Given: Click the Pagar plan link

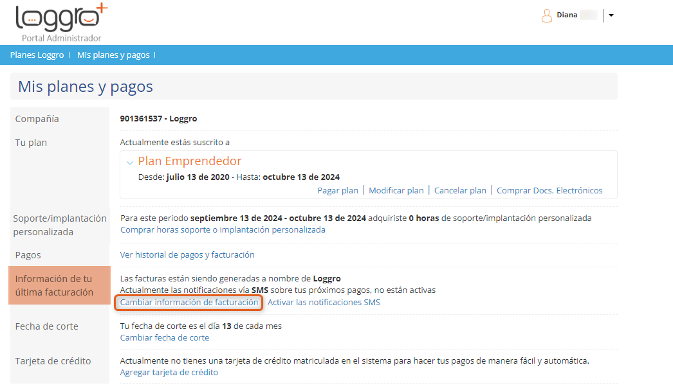Looking at the screenshot, I should click(338, 190).
